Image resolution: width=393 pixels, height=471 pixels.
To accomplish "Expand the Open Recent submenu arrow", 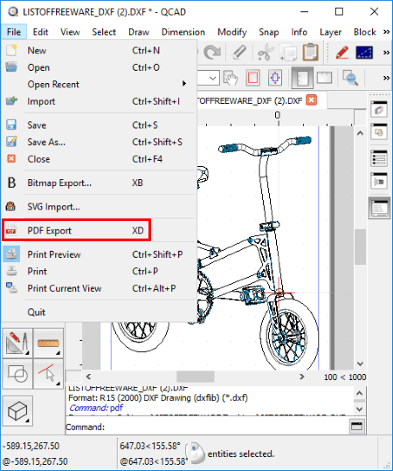I will click(x=184, y=83).
